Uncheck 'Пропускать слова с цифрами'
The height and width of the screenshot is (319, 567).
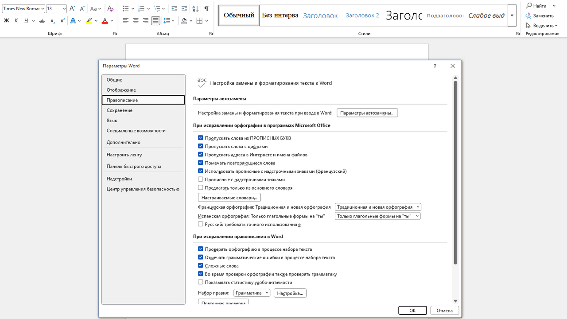[201, 146]
